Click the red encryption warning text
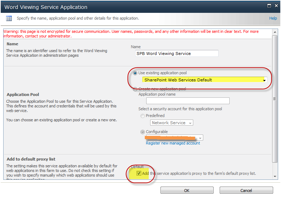281x198 pixels. click(x=131, y=34)
